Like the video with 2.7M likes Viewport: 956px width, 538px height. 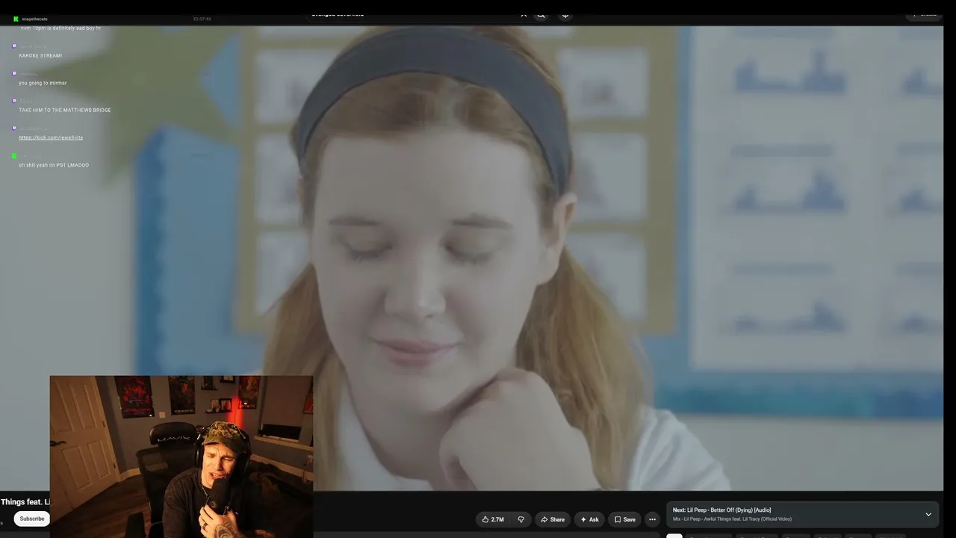pyautogui.click(x=493, y=519)
